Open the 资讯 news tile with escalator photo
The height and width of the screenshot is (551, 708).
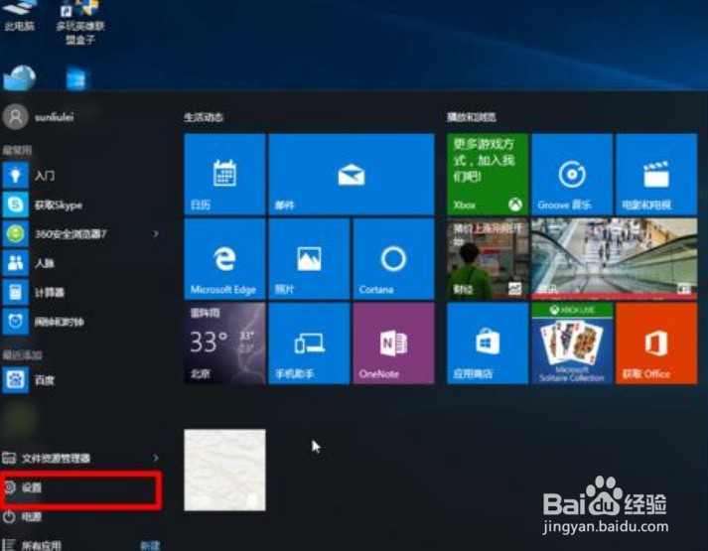click(614, 258)
